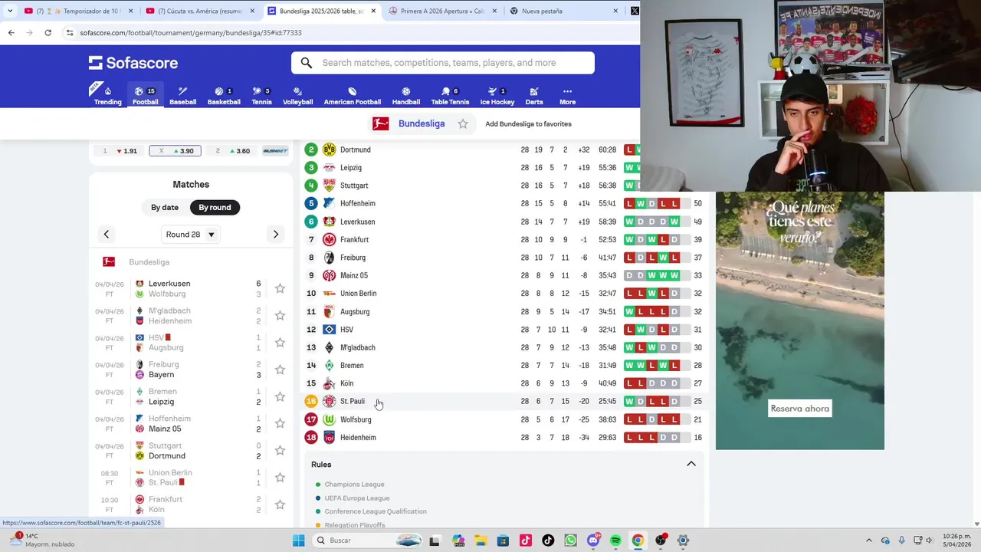Collapse the Rules section chevron
981x552 pixels.
pyautogui.click(x=691, y=464)
